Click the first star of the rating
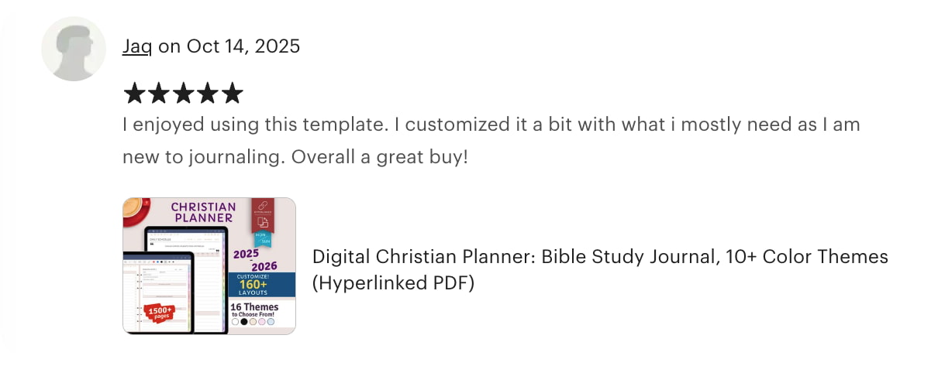This screenshot has width=938, height=366. (134, 94)
